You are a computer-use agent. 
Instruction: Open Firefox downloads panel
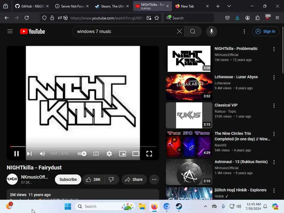pyautogui.click(x=237, y=18)
